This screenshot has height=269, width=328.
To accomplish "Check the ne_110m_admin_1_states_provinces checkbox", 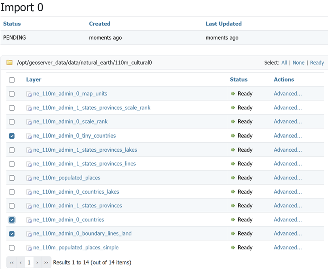I will click(12, 206).
